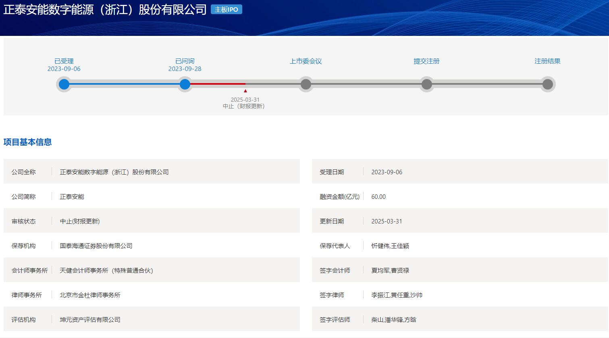Click the 签字评估师 field label
Image resolution: width=609 pixels, height=338 pixels.
click(335, 320)
